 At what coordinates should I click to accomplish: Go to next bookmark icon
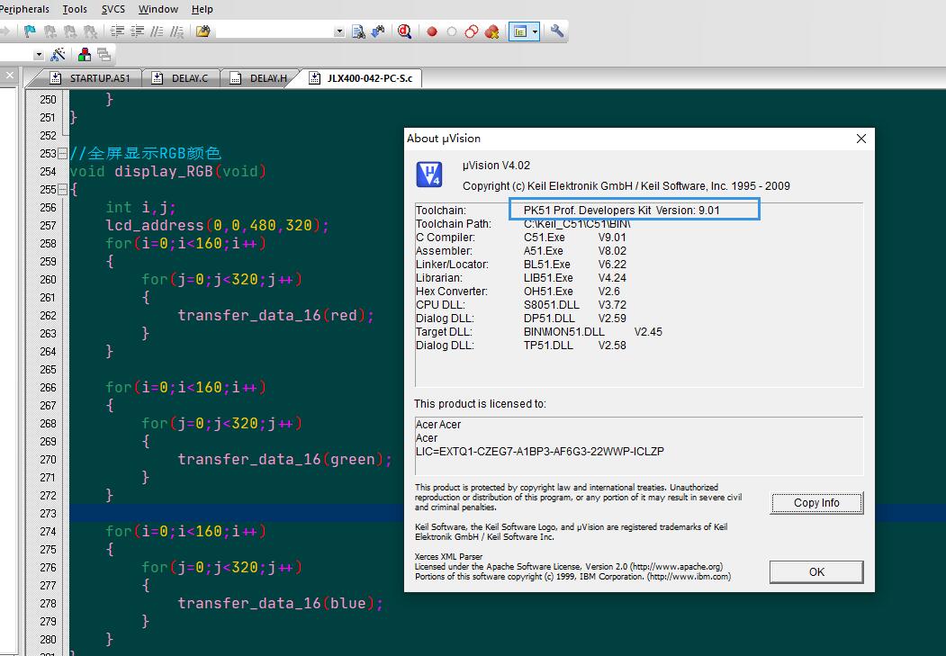pos(70,31)
